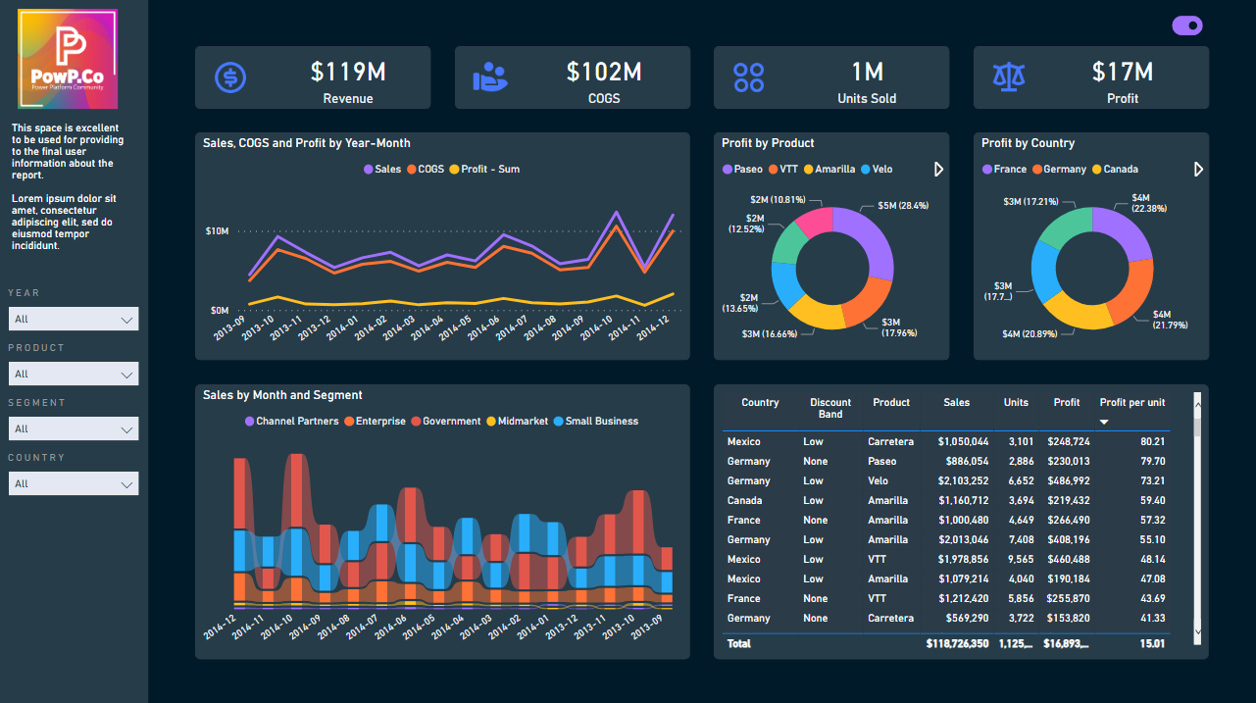The height and width of the screenshot is (703, 1256).
Task: Flip the toggle switch in the top-right corner
Action: pos(1186,25)
